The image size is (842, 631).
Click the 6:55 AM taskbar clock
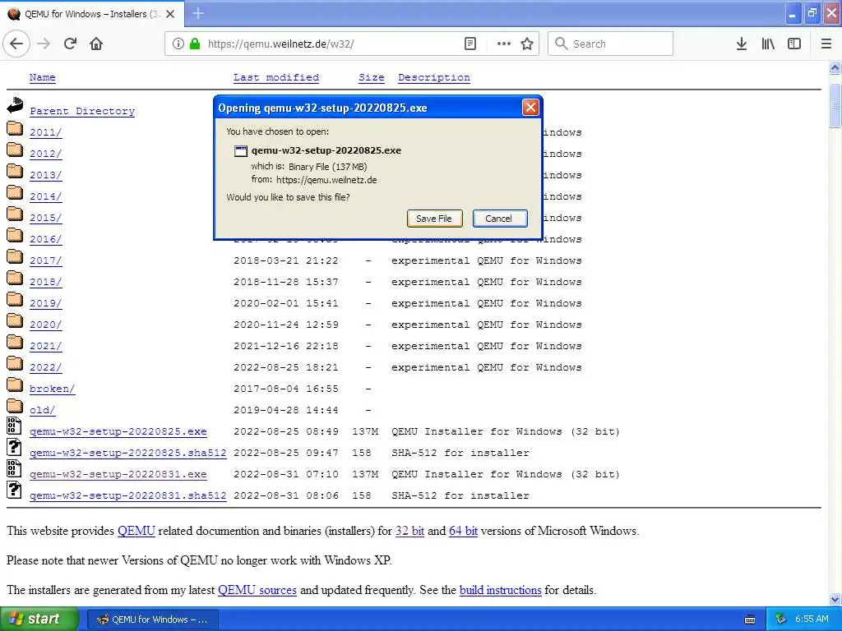(812, 619)
